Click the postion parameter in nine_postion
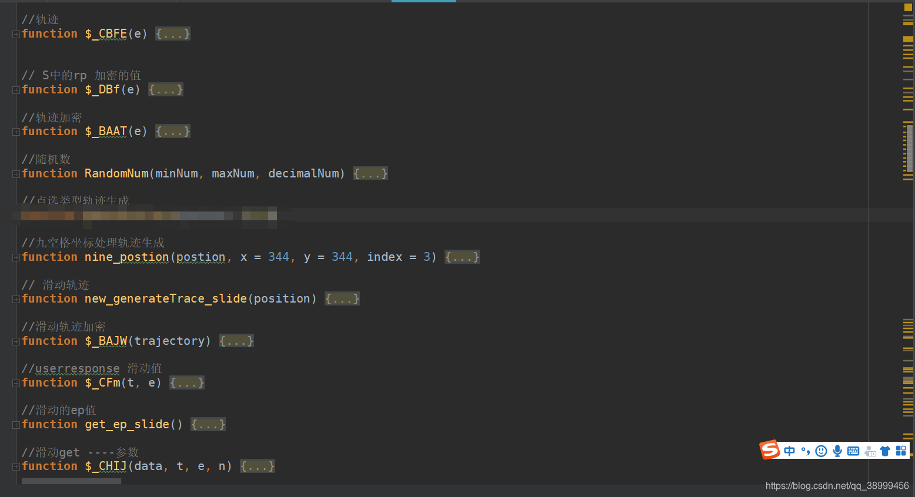This screenshot has width=915, height=497. coord(201,257)
